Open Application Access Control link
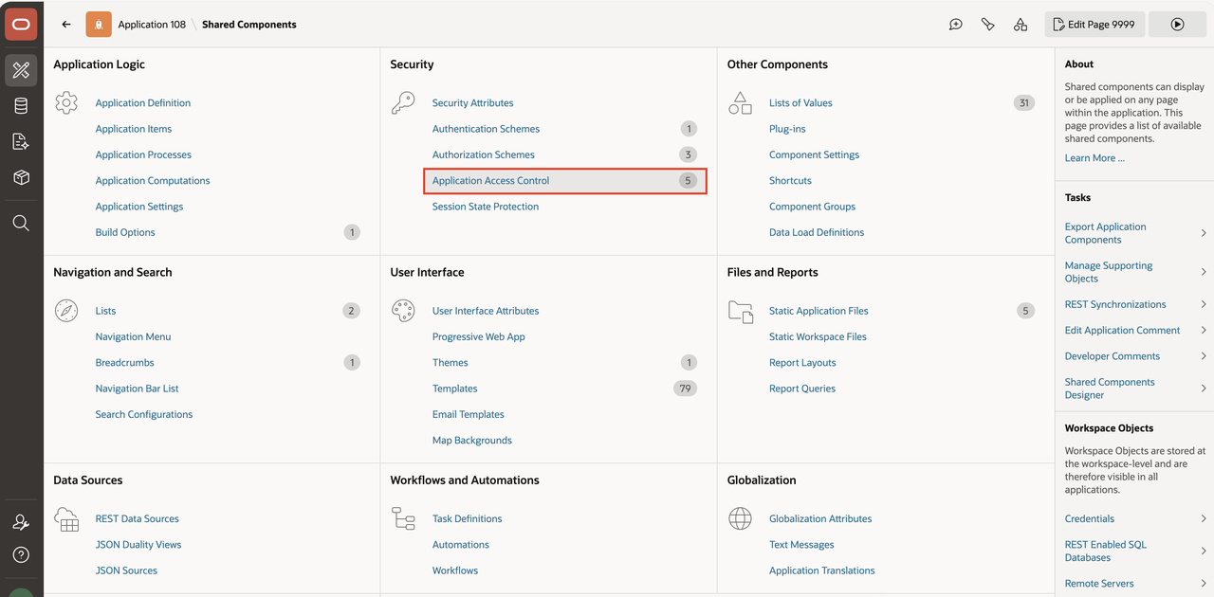The width and height of the screenshot is (1214, 597). [490, 181]
